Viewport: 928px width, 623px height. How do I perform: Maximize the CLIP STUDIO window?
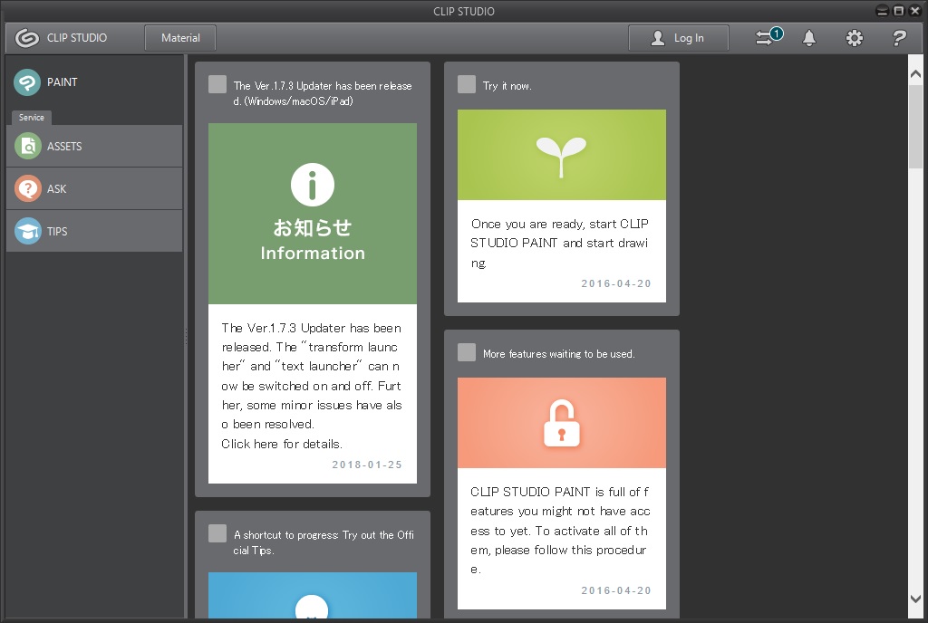(x=898, y=11)
